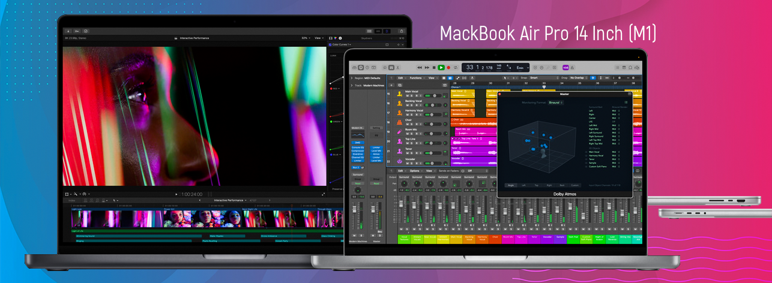Image resolution: width=772 pixels, height=283 pixels.
Task: Click the Main Vocal track icon
Action: click(x=400, y=94)
